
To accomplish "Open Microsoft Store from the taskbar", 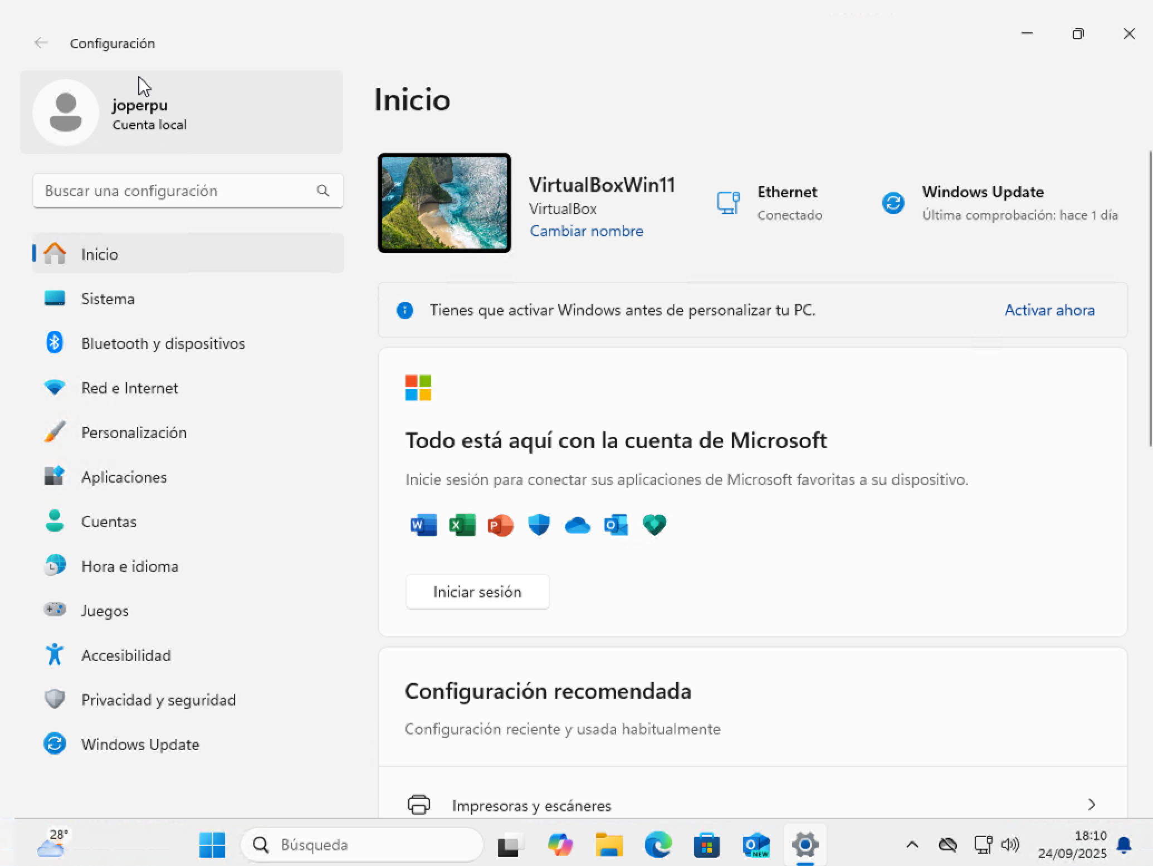I will (707, 845).
